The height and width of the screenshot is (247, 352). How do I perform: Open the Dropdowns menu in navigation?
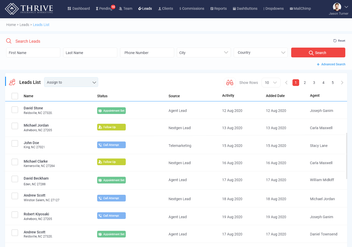click(x=273, y=8)
